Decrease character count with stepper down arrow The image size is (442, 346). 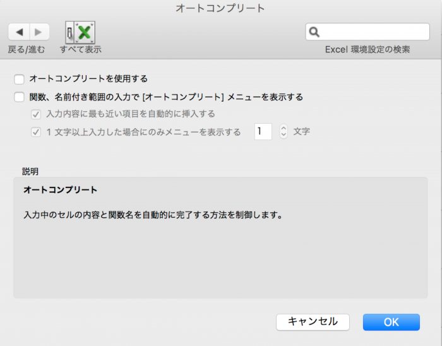(284, 135)
